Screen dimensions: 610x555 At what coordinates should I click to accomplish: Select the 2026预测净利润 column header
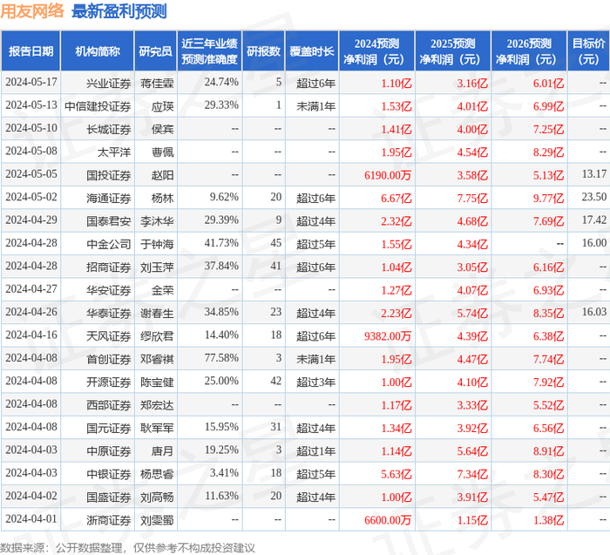point(529,51)
